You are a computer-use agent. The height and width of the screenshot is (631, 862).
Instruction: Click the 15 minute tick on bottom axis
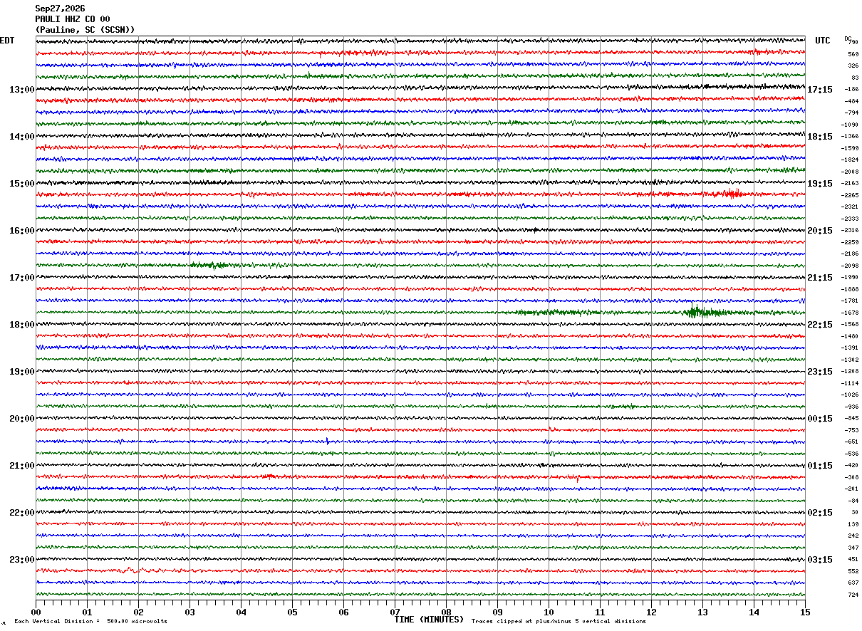pos(805,612)
